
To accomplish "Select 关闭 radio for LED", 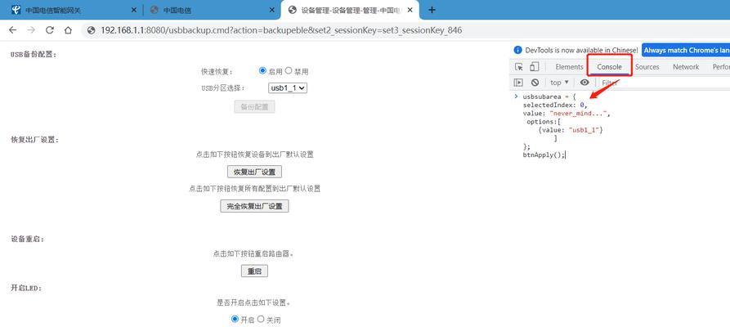I will (x=261, y=320).
